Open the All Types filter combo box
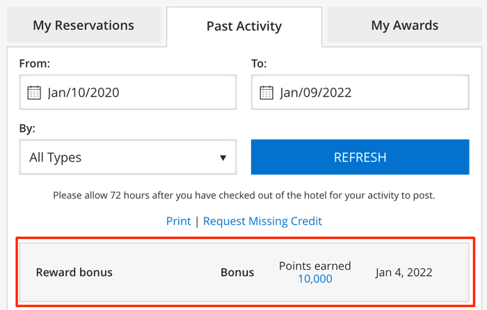 tap(128, 157)
